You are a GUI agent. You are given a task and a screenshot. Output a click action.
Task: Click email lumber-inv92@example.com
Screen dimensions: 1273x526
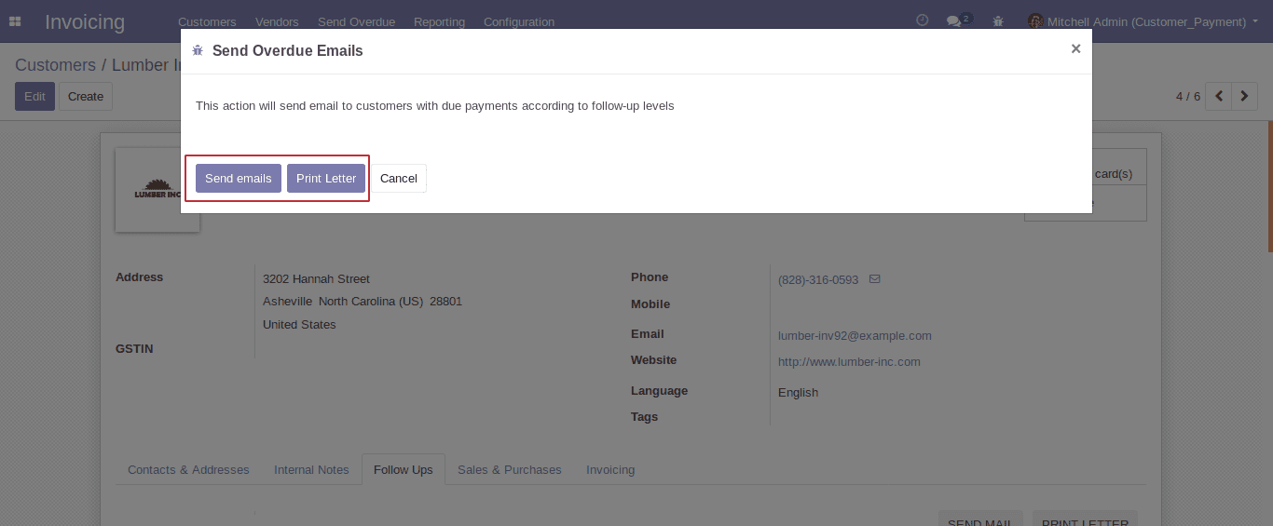pyautogui.click(x=855, y=335)
